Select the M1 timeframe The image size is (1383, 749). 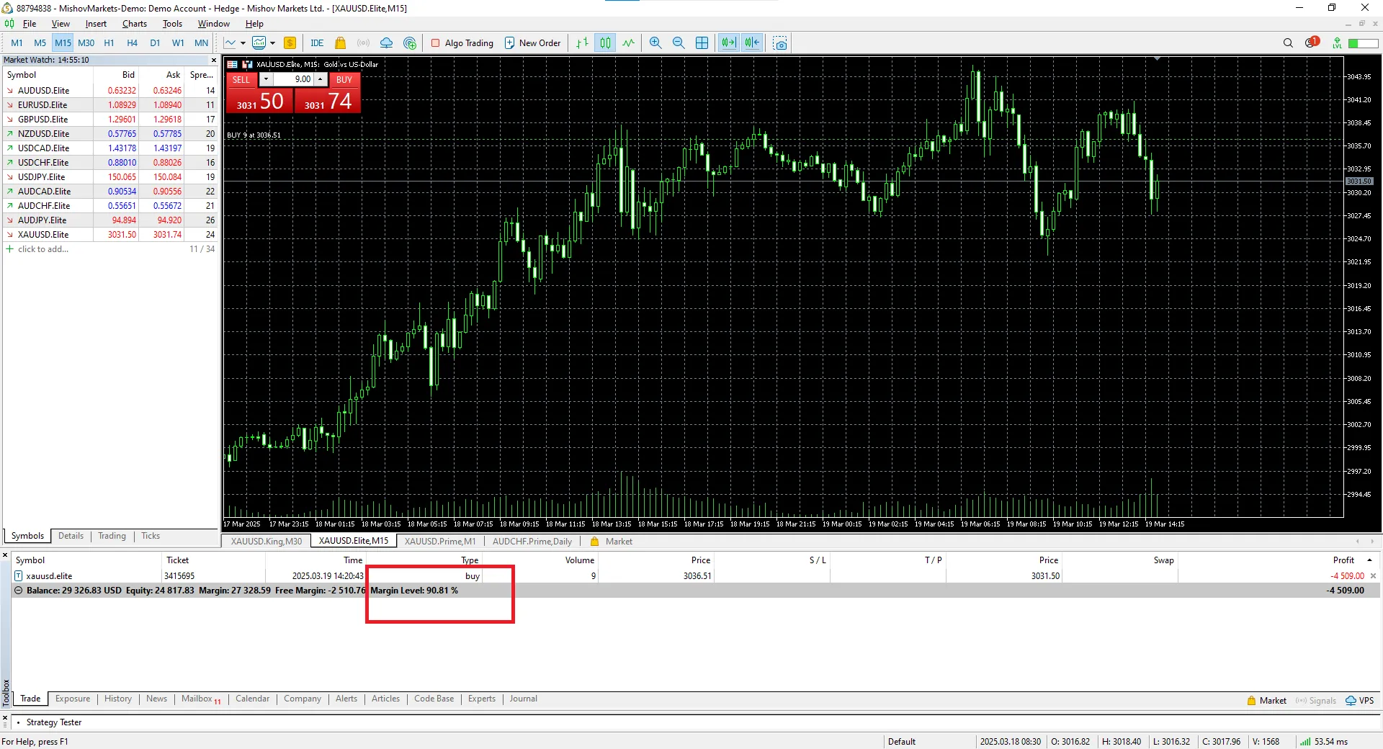(x=17, y=43)
